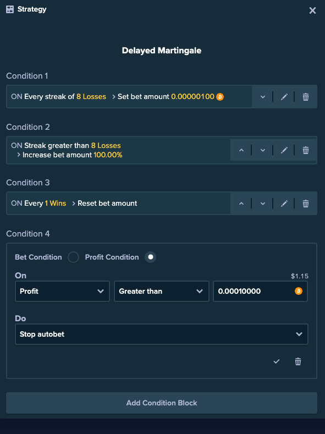
Task: Edit Condition 1 with pencil icon
Action: click(x=284, y=97)
